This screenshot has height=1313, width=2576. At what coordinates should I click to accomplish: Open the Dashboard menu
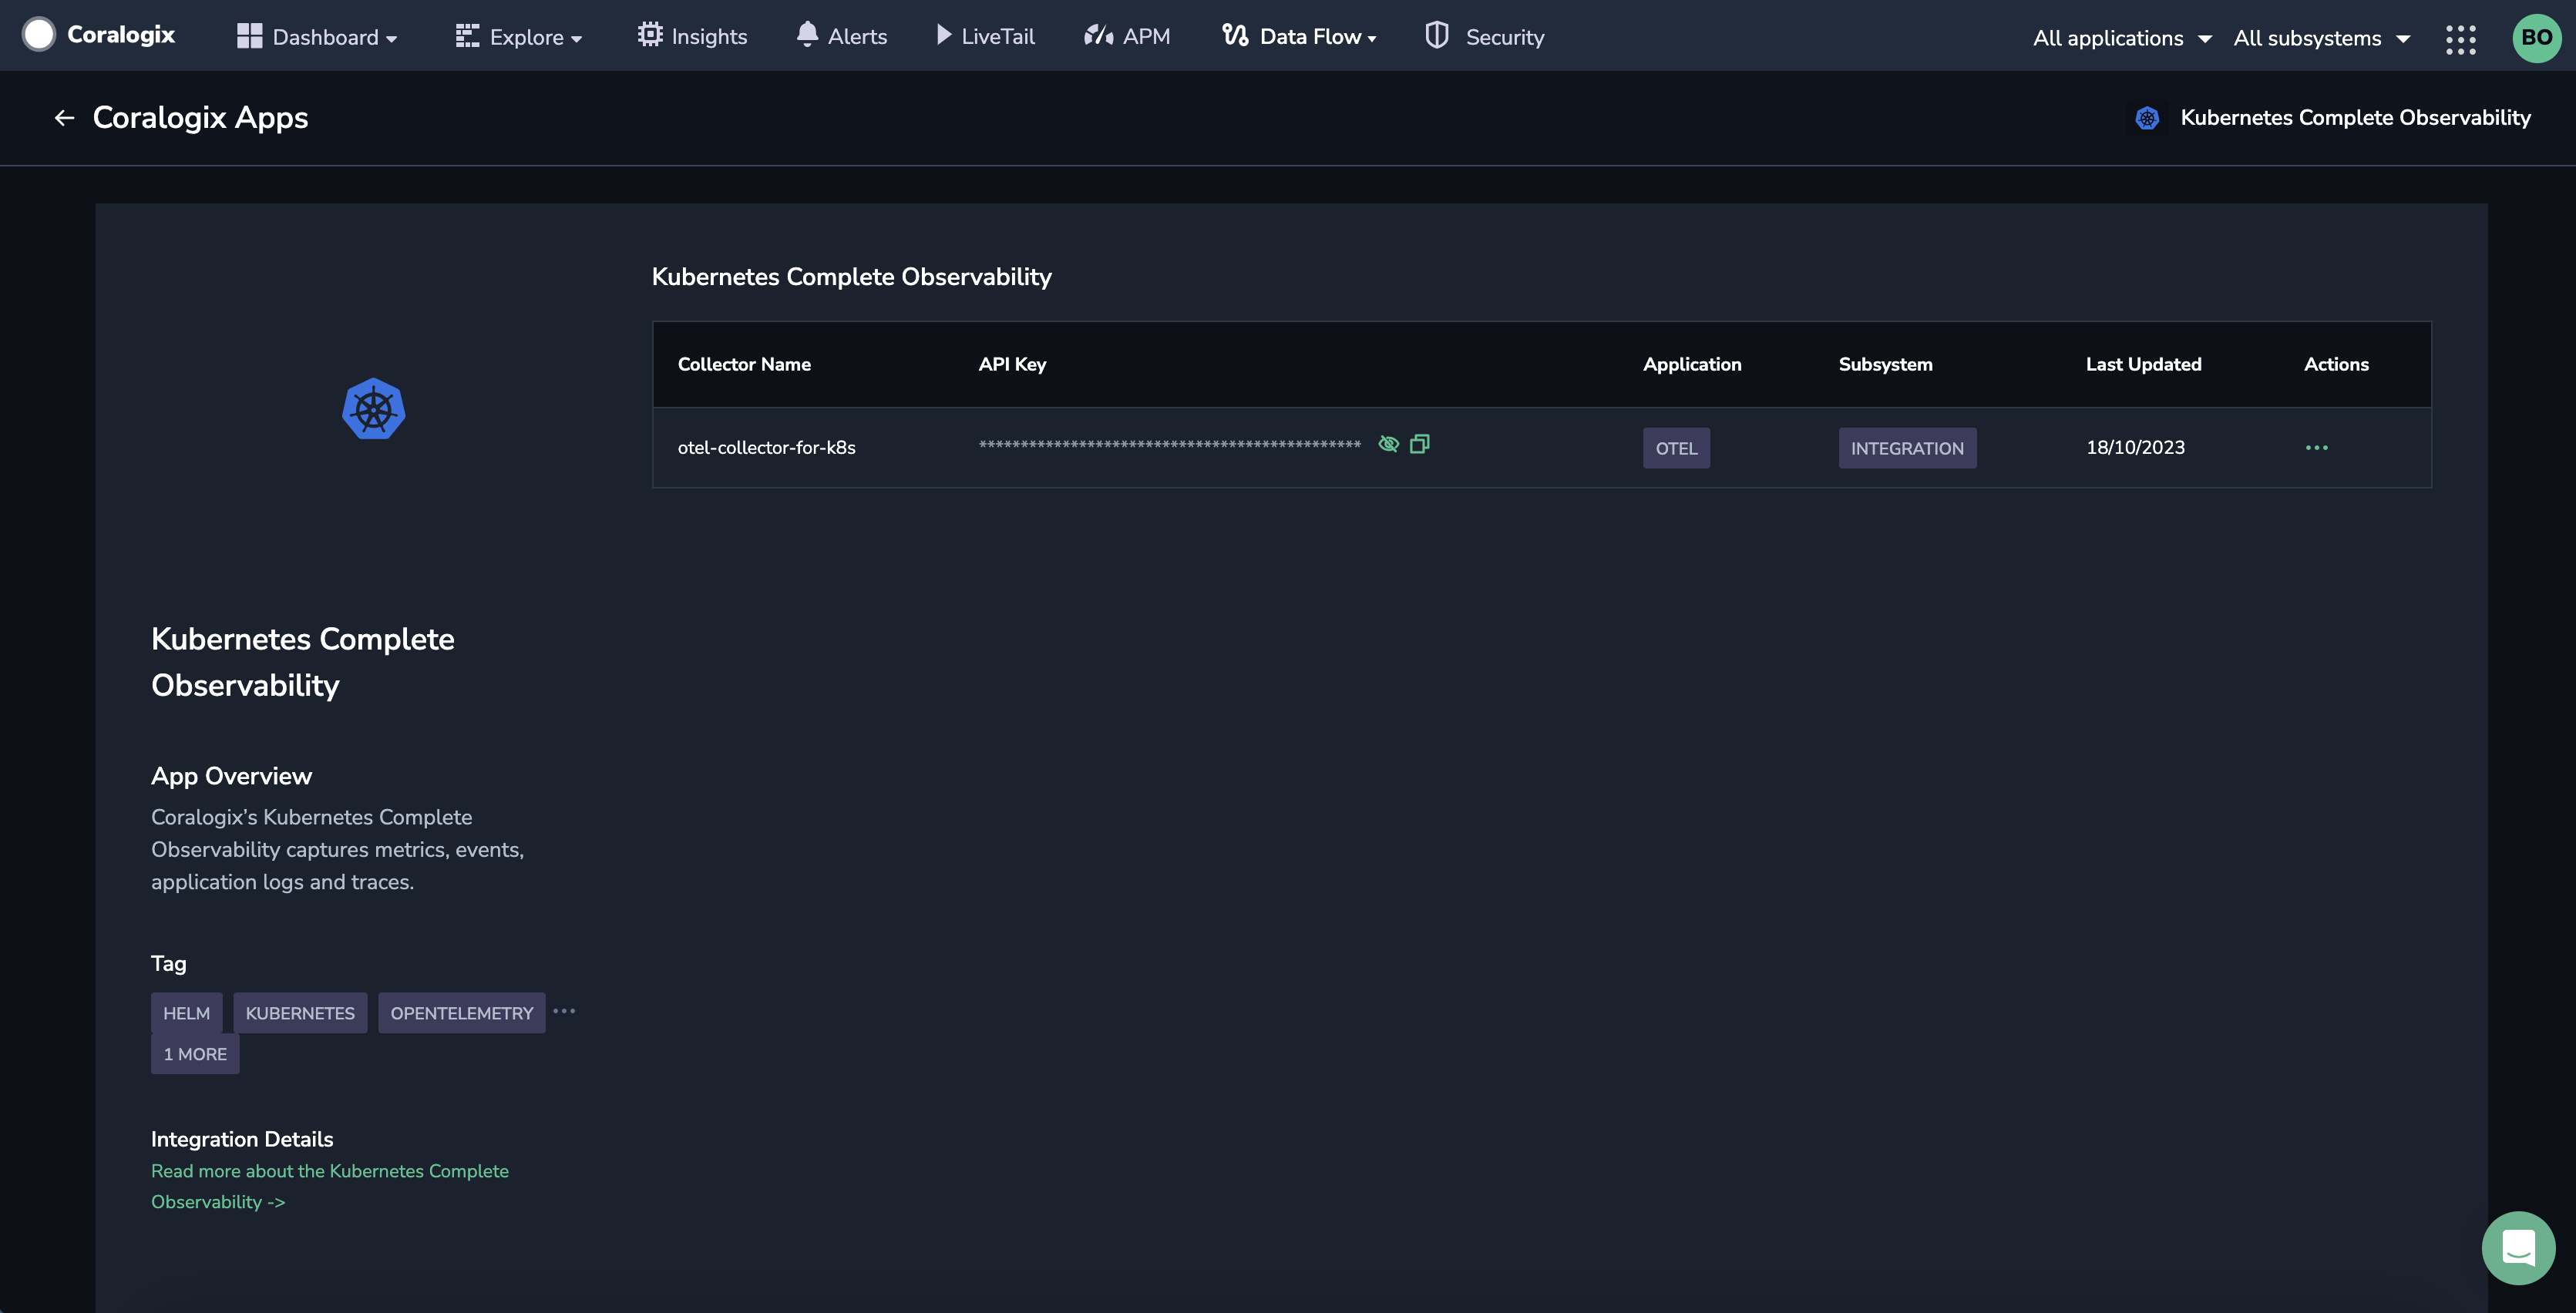click(317, 37)
